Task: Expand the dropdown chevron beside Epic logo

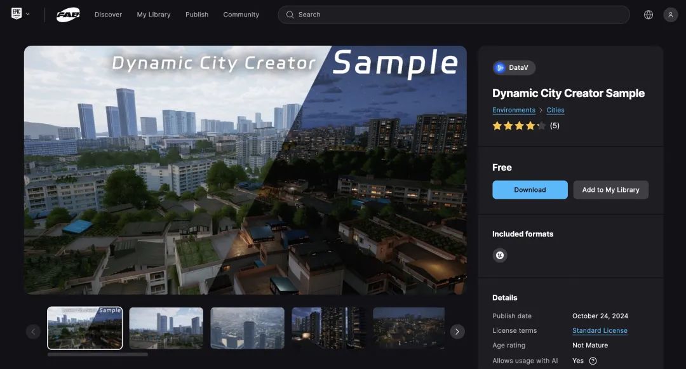Action: (27, 14)
